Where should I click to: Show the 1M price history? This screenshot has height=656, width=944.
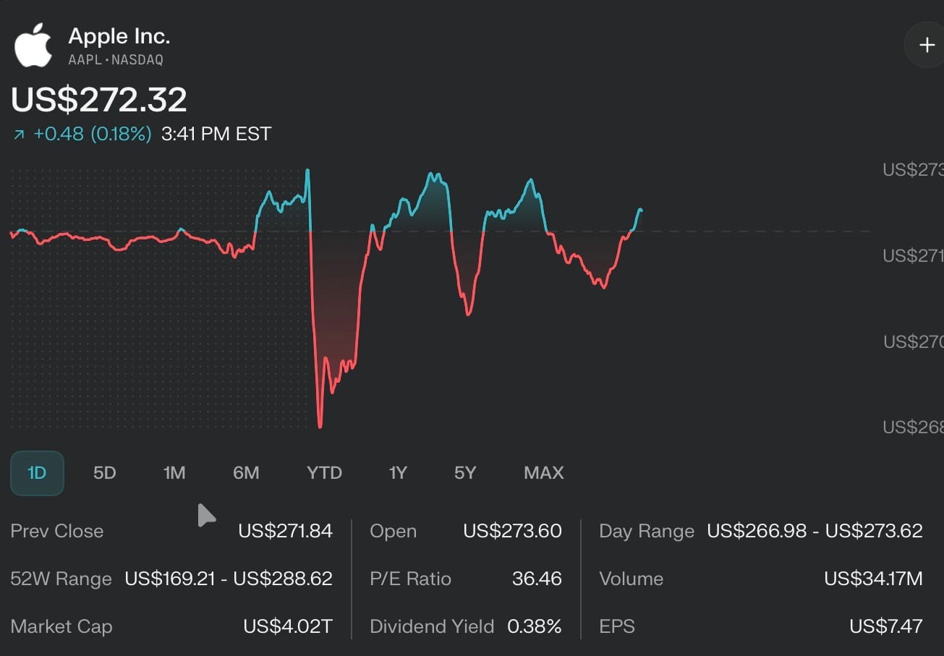[174, 473]
